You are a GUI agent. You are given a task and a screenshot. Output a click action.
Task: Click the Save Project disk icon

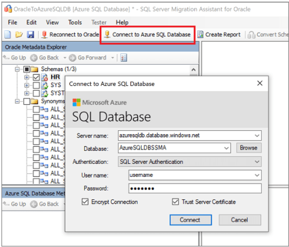click(x=30, y=35)
